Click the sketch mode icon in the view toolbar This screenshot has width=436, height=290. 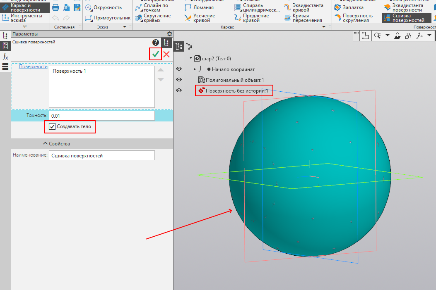pos(366,36)
